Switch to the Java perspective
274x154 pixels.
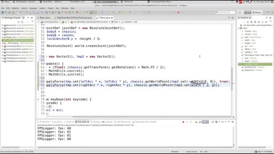click(247, 12)
